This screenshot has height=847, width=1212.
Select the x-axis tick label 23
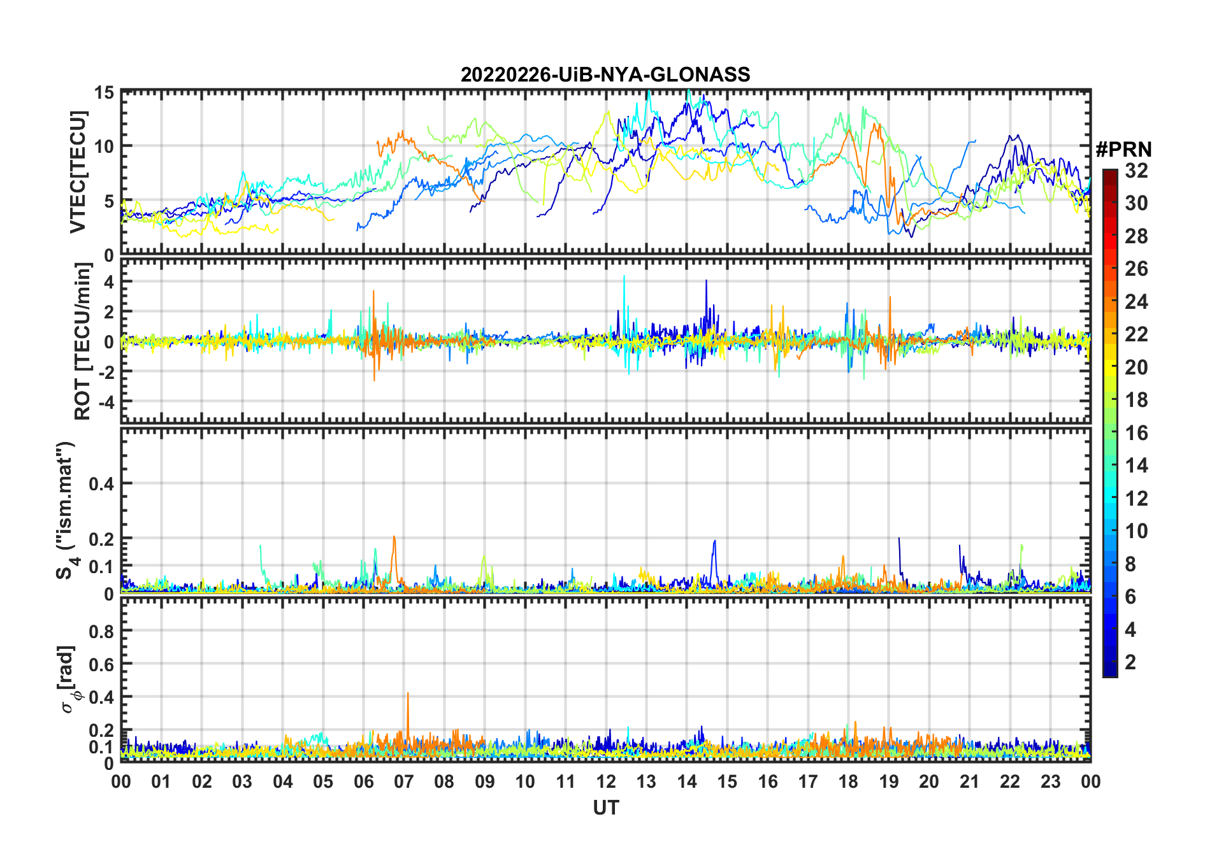coord(1050,781)
